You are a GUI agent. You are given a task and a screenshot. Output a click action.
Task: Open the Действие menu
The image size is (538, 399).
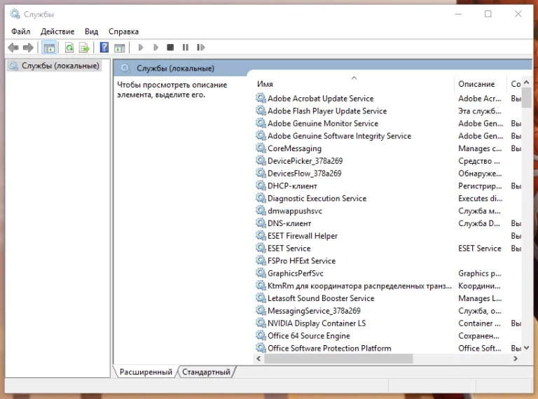(x=57, y=31)
